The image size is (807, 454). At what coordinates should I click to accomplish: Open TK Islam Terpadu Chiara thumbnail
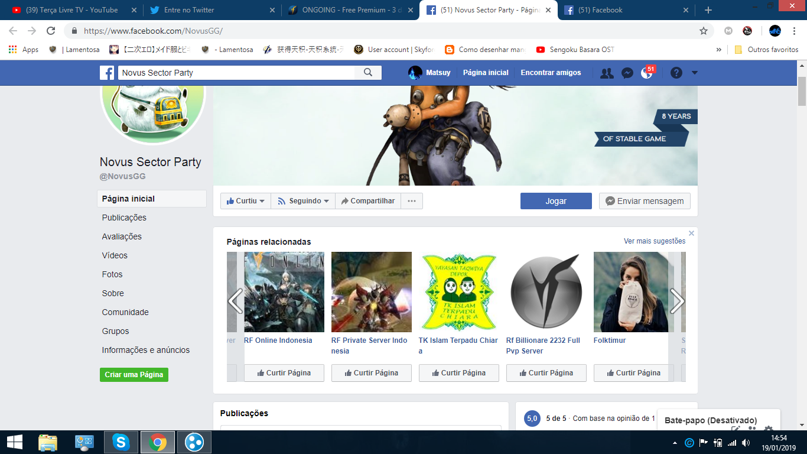pyautogui.click(x=459, y=292)
